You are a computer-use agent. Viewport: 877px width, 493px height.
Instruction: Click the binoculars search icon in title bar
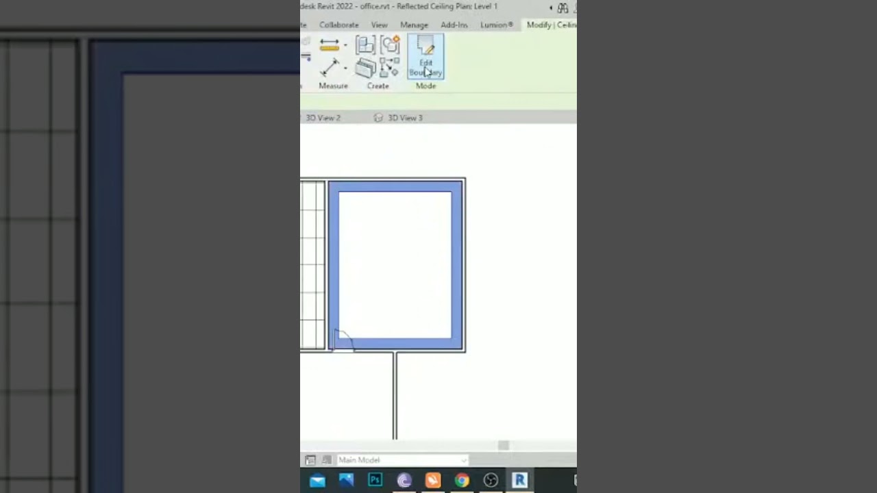pos(563,8)
